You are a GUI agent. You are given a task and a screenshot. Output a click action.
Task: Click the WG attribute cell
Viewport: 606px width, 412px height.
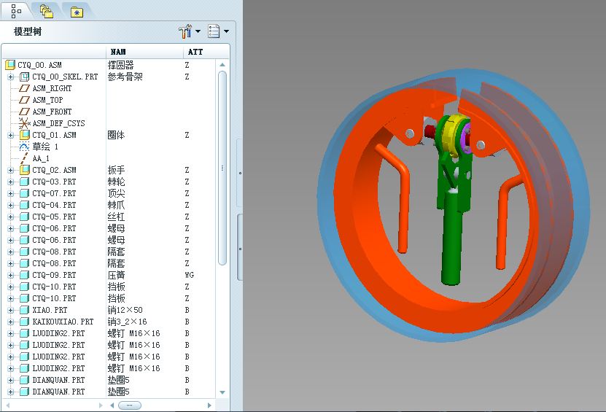pyautogui.click(x=190, y=275)
